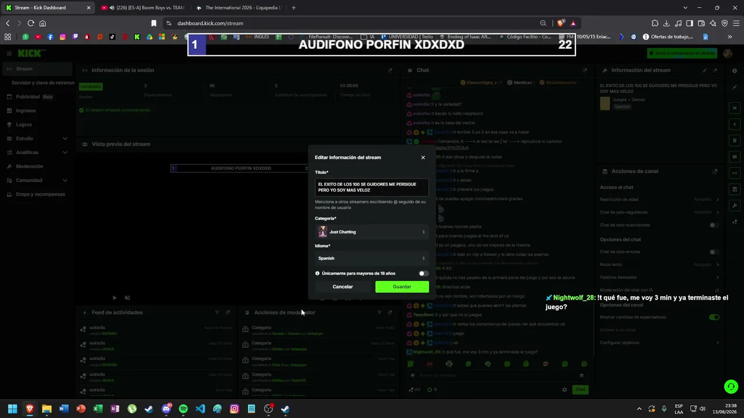Open the Idioma dropdown showing Spanish
This screenshot has height=418, width=744.
point(372,258)
